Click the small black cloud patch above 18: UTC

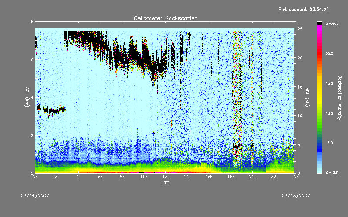pyautogui.click(x=237, y=146)
